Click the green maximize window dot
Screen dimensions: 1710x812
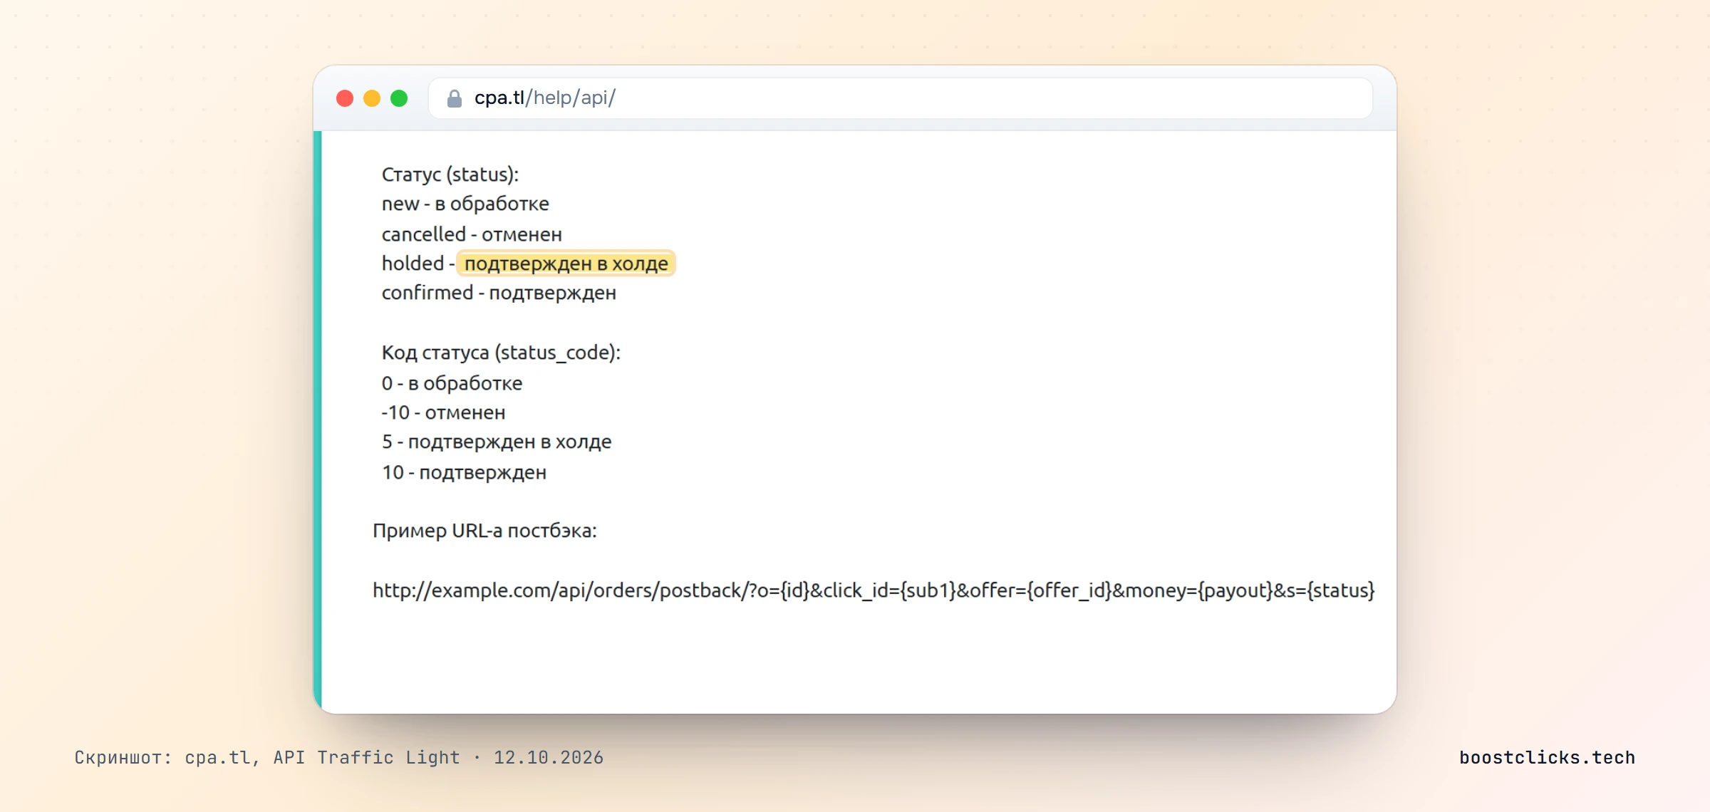[399, 98]
